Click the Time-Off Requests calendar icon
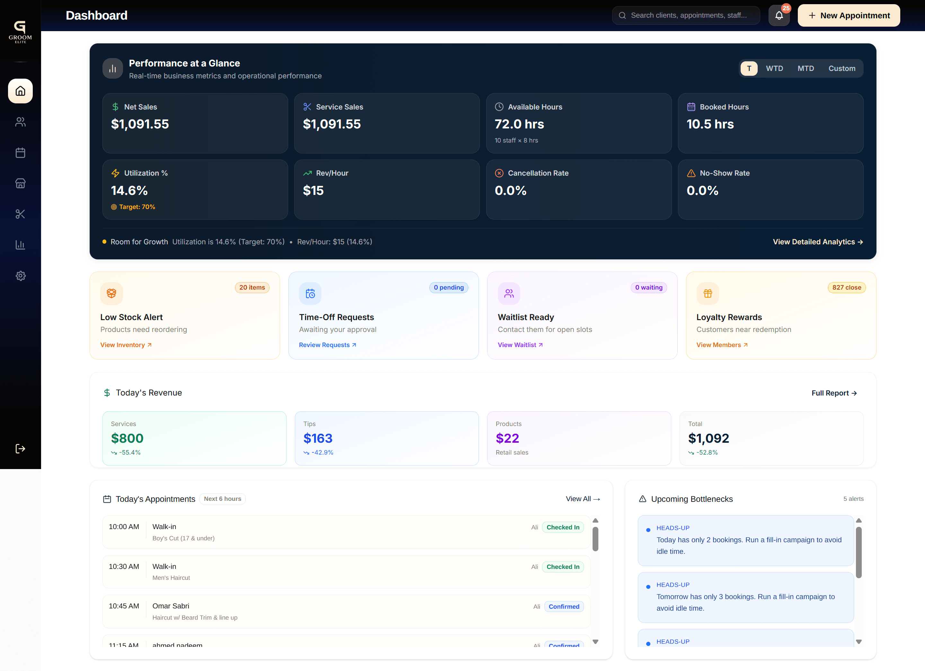This screenshot has width=925, height=671. point(310,293)
